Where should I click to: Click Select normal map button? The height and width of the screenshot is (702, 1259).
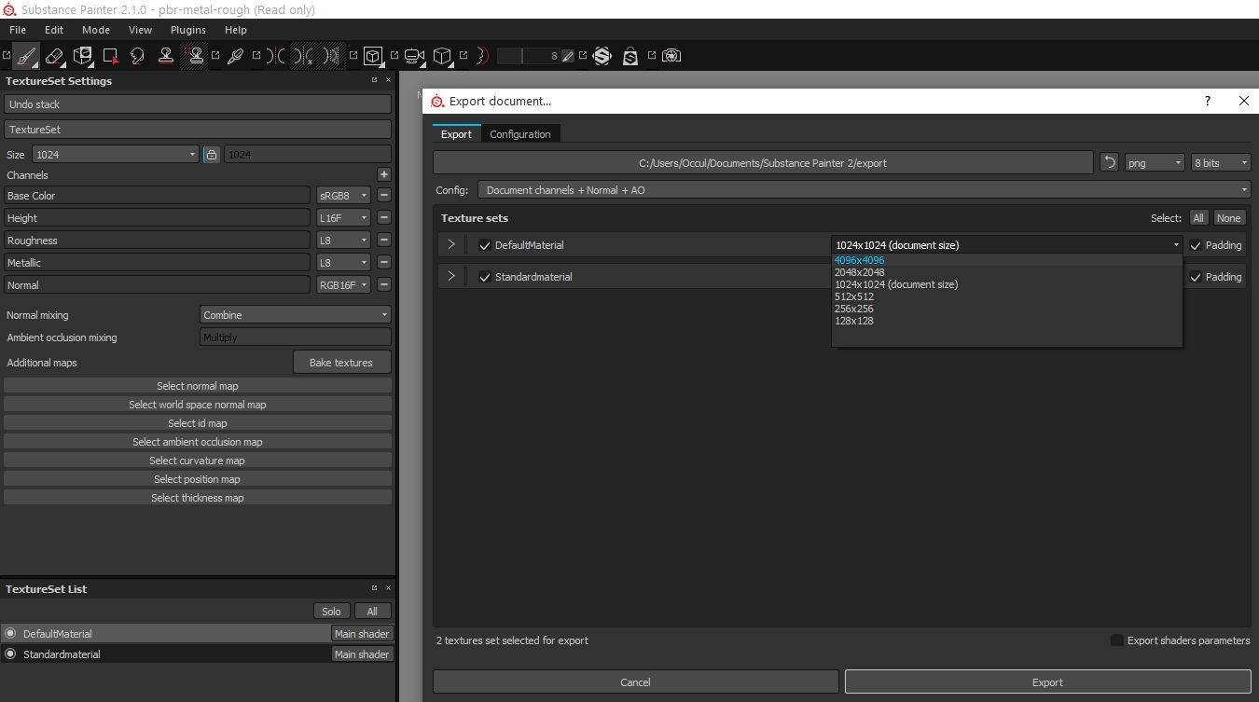tap(198, 386)
